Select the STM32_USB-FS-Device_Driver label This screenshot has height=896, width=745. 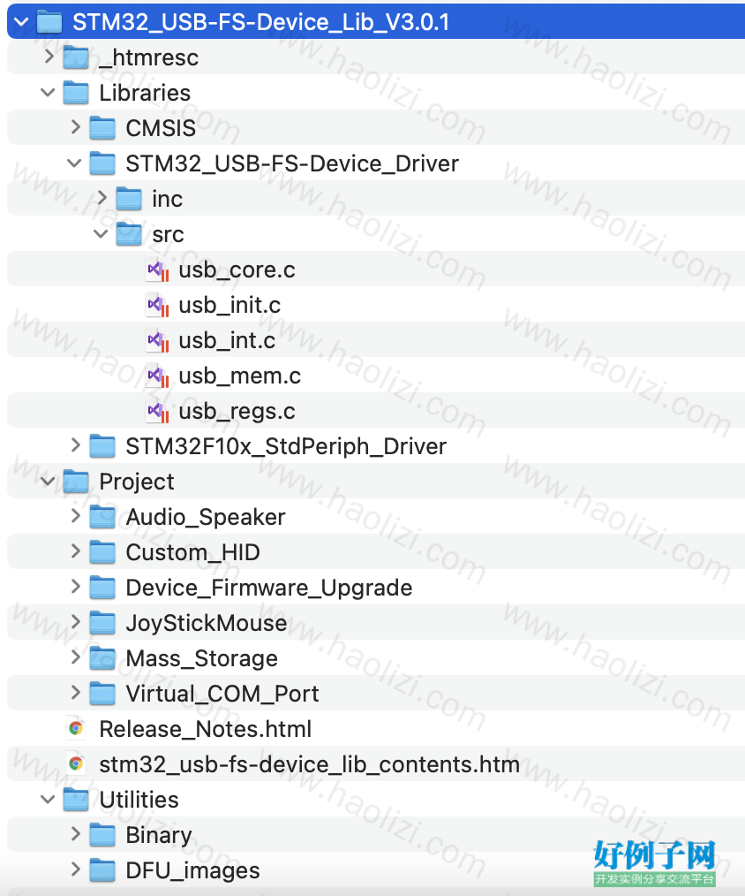pyautogui.click(x=292, y=163)
